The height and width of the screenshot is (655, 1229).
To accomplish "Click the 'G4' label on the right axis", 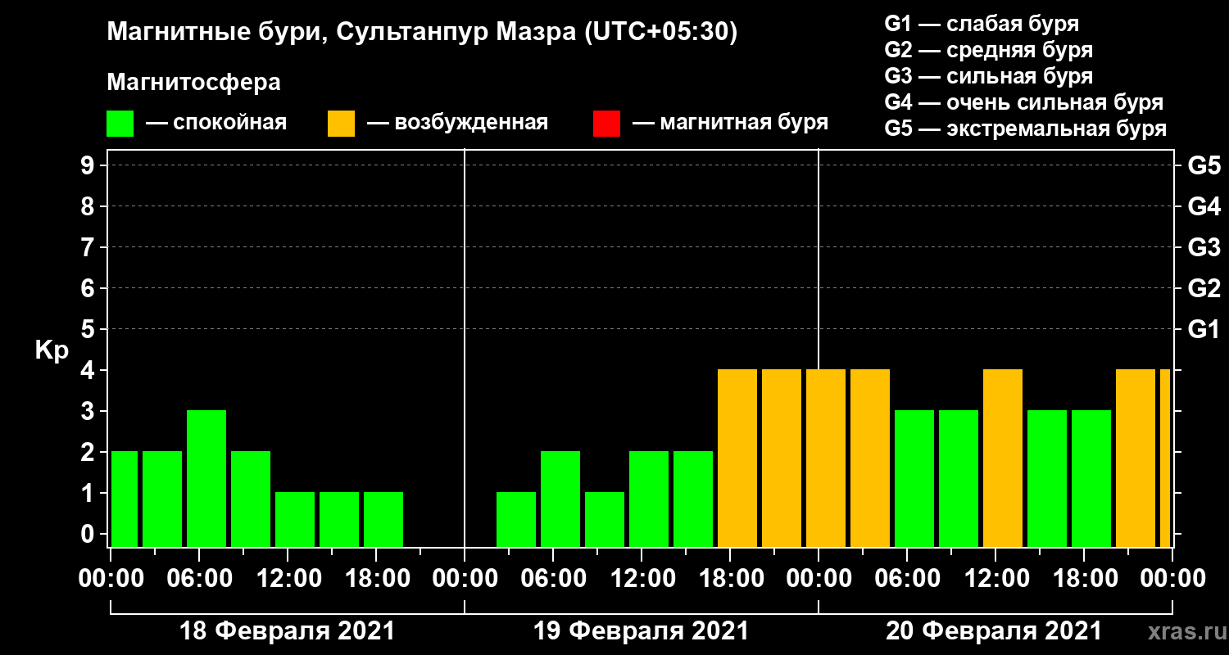I will click(1204, 206).
